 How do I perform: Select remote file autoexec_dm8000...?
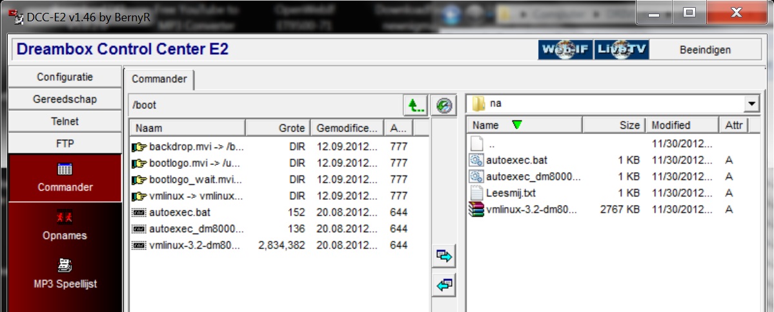click(x=196, y=229)
